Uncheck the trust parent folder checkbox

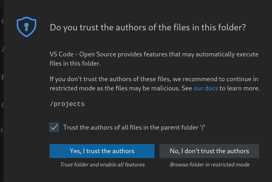click(x=54, y=128)
